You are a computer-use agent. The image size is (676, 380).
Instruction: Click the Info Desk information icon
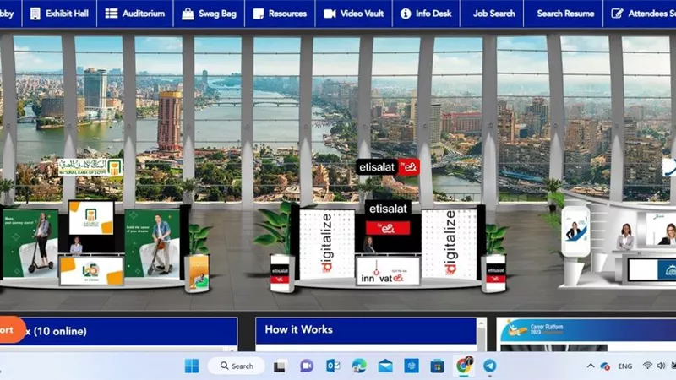click(406, 14)
